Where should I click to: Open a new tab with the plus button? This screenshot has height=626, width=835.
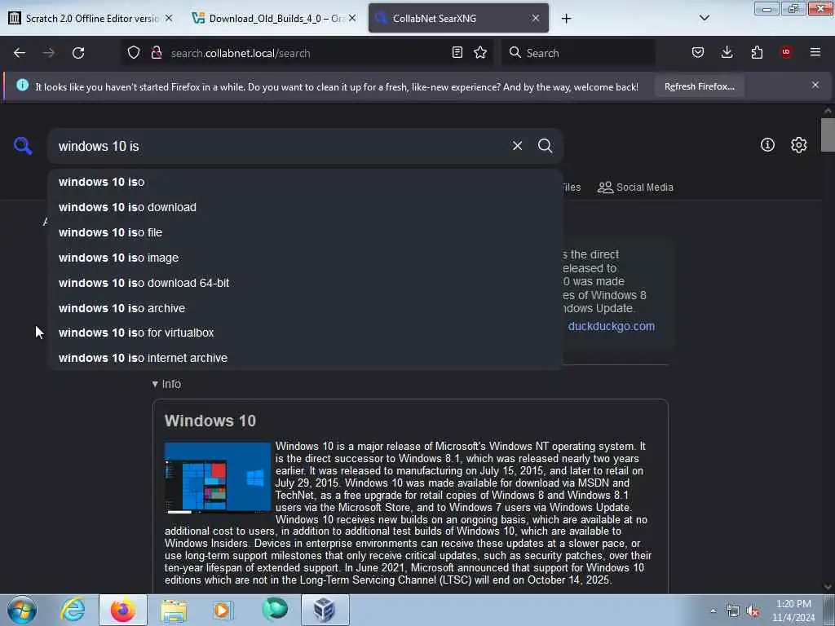pos(566,19)
